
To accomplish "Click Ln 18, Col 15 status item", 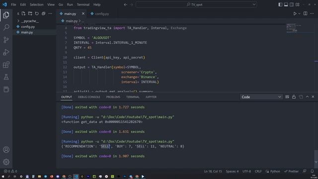I will [x=213, y=171].
